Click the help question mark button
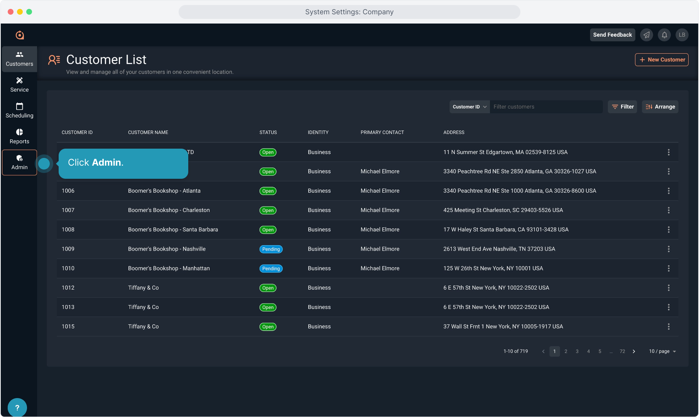Image resolution: width=699 pixels, height=417 pixels. 17,407
